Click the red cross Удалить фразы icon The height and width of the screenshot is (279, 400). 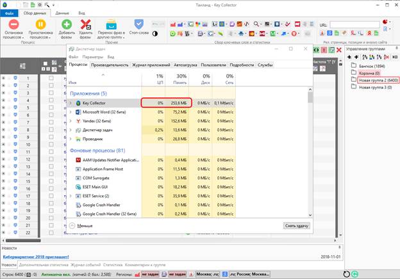[85, 24]
